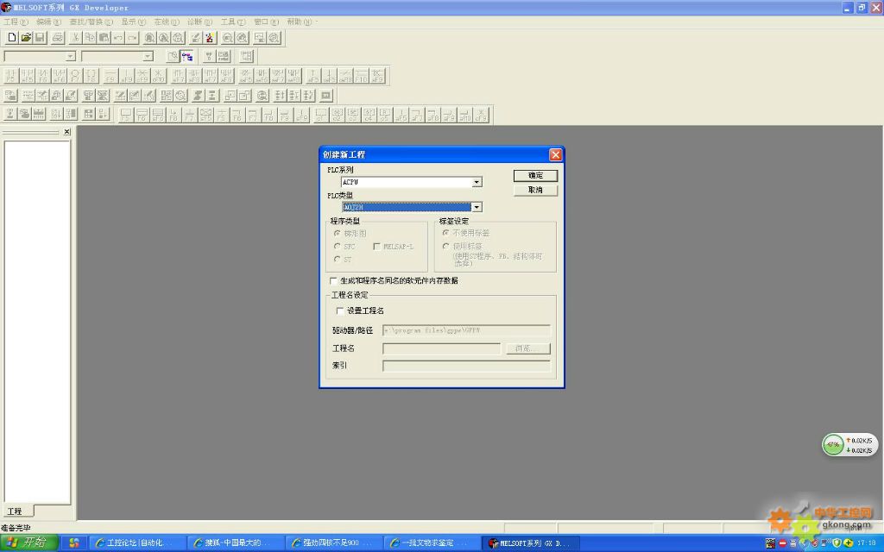Switch to the 工控论坛 taskbar window
Viewport: 884px width, 552px height.
(137, 543)
